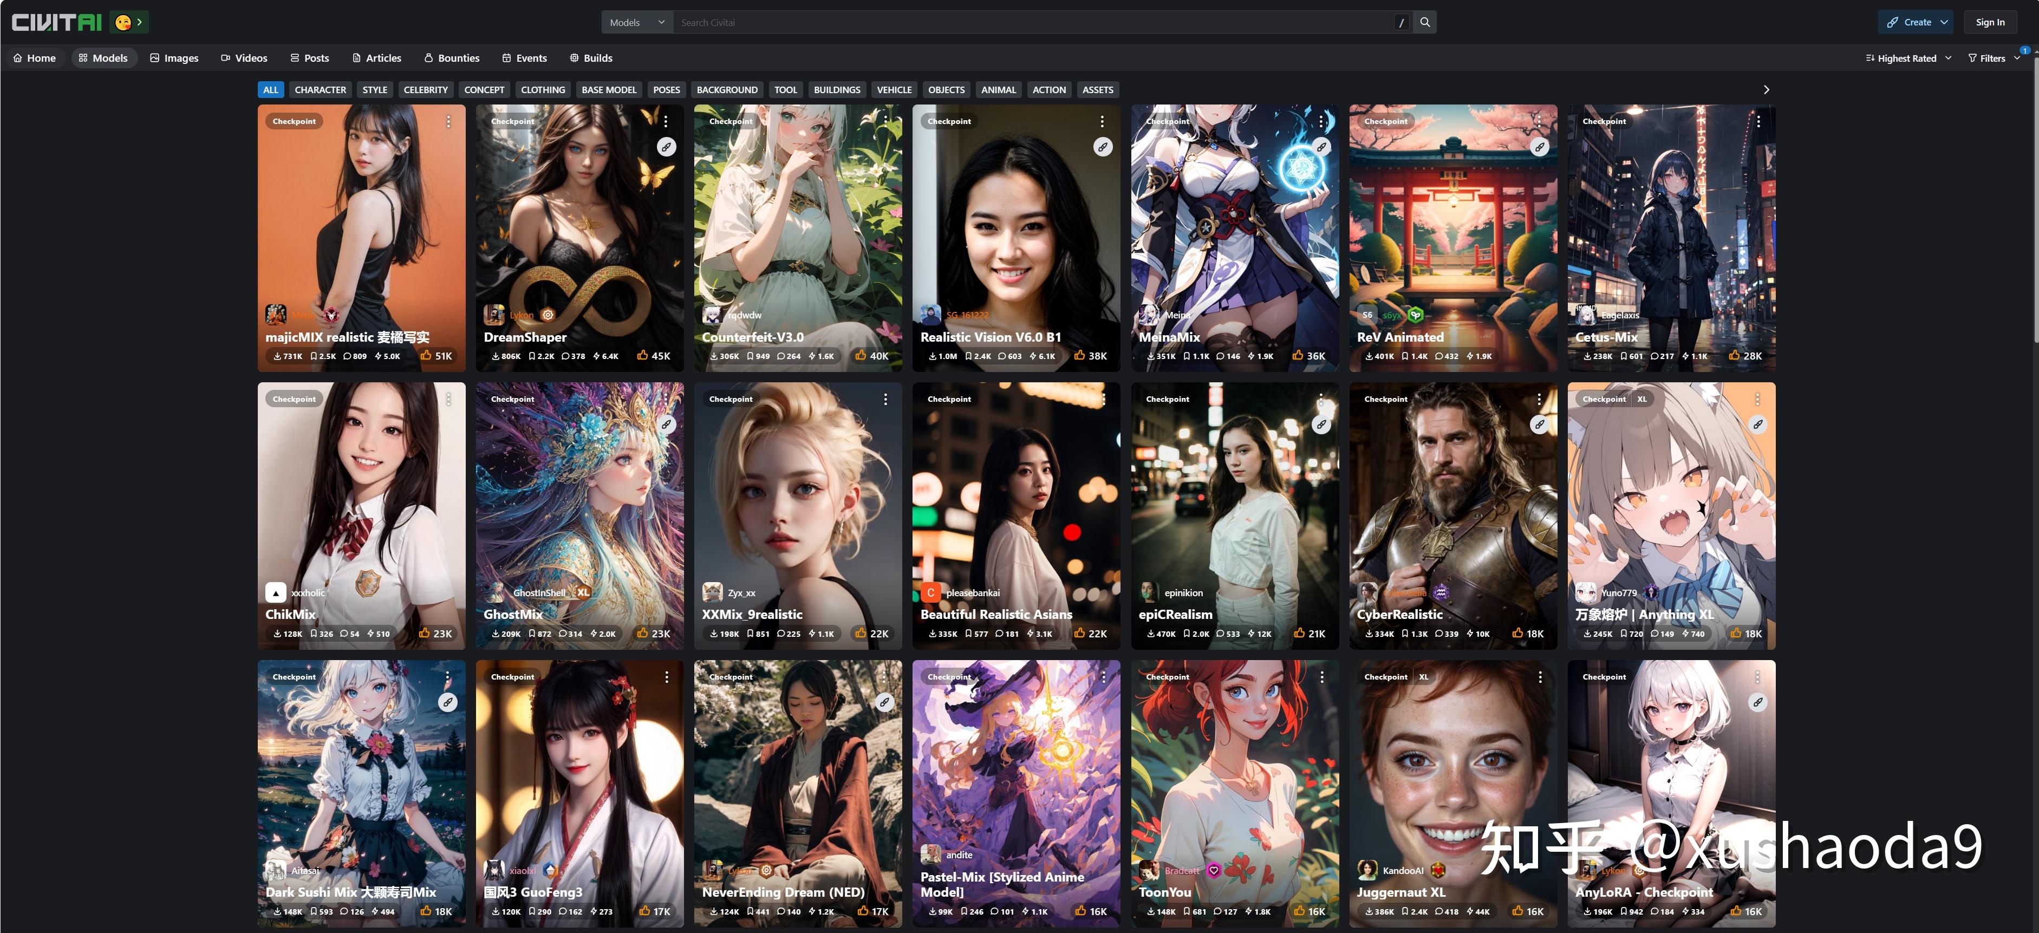
Task: Click the emoji browsing-level toggle beside logo
Action: (129, 22)
